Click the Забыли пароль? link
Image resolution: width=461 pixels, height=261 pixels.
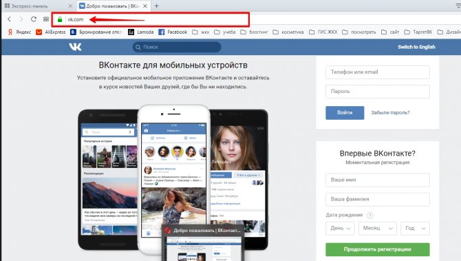pyautogui.click(x=390, y=113)
